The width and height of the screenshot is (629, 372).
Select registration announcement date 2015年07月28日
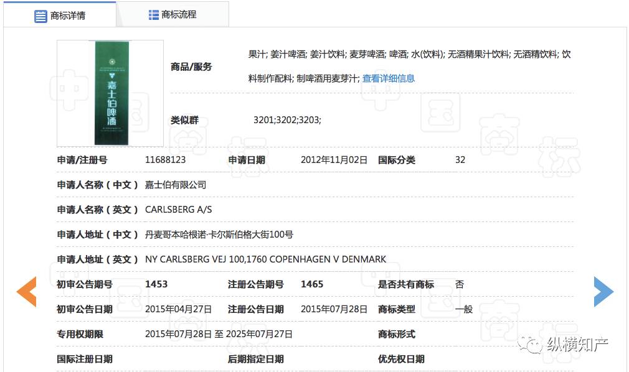(x=334, y=309)
